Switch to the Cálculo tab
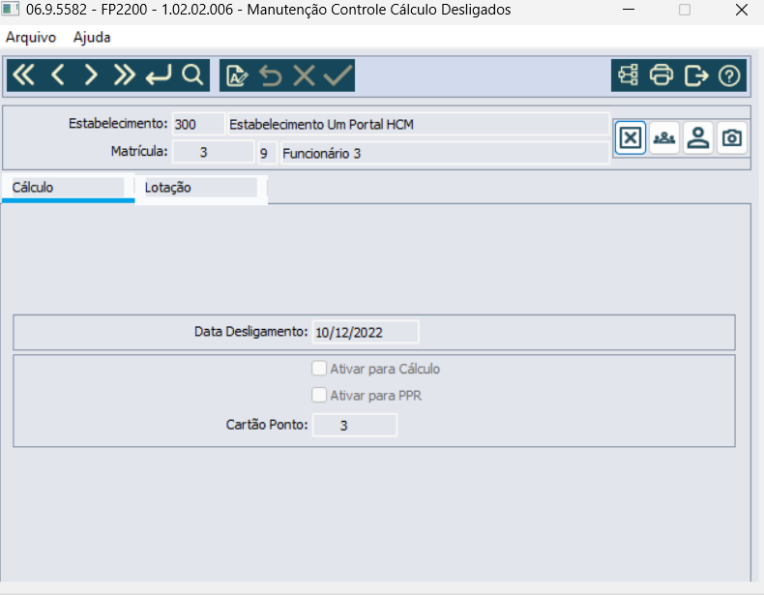This screenshot has height=595, width=764. point(68,188)
